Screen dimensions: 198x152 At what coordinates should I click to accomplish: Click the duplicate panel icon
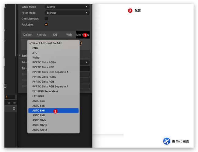click(9, 103)
